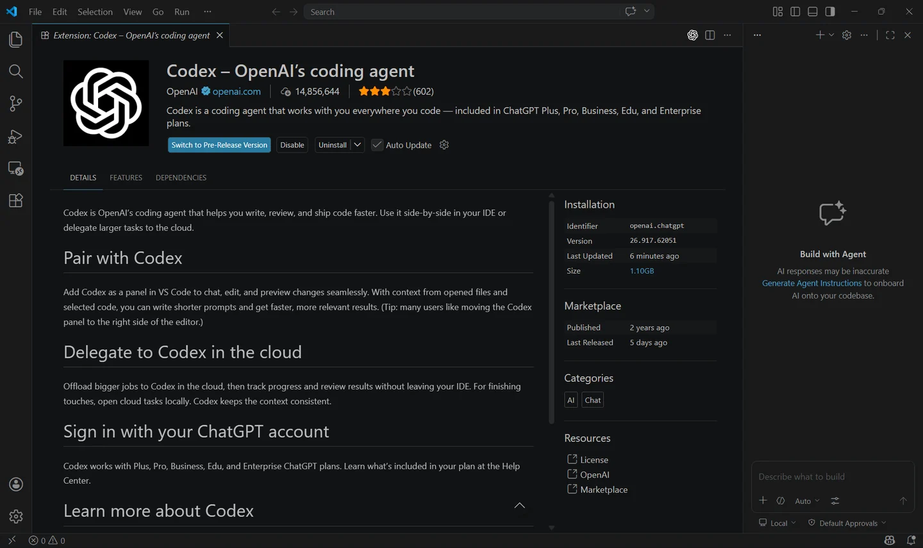
Task: Open chat panel views ellipsis at left
Action: click(x=757, y=35)
